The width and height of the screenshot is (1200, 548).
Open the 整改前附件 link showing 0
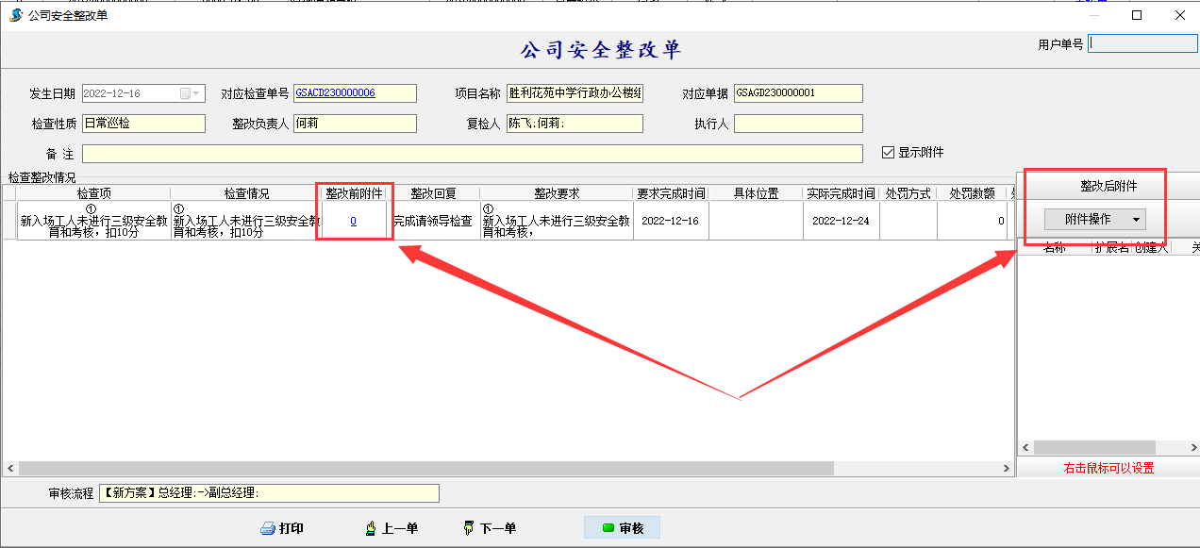(x=353, y=221)
